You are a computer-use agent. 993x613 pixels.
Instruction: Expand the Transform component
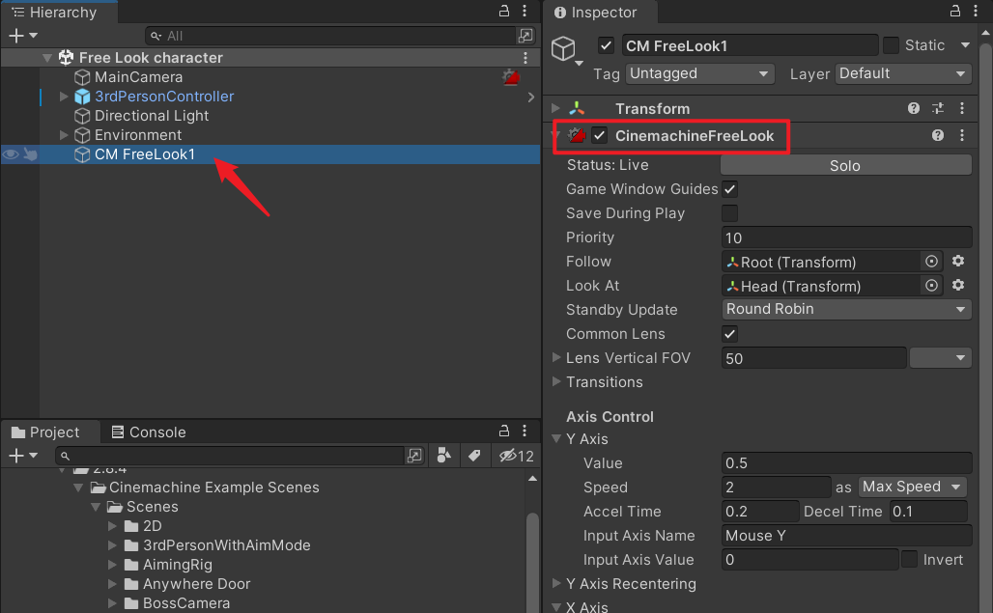pos(556,108)
